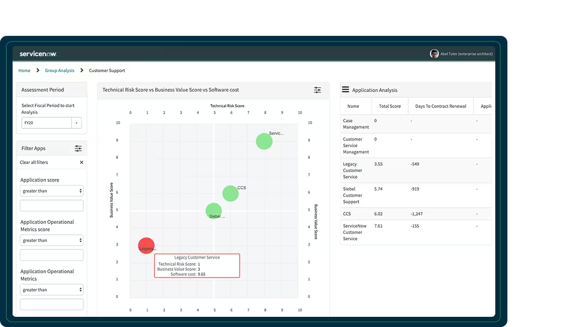Open the Home breadcrumb link

point(24,70)
